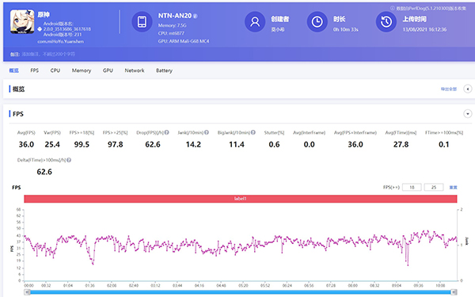Click the device phone icon

(x=142, y=22)
